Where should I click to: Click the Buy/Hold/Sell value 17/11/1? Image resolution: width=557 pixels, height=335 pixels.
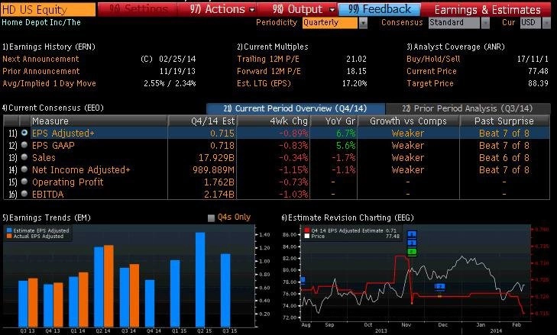point(533,59)
